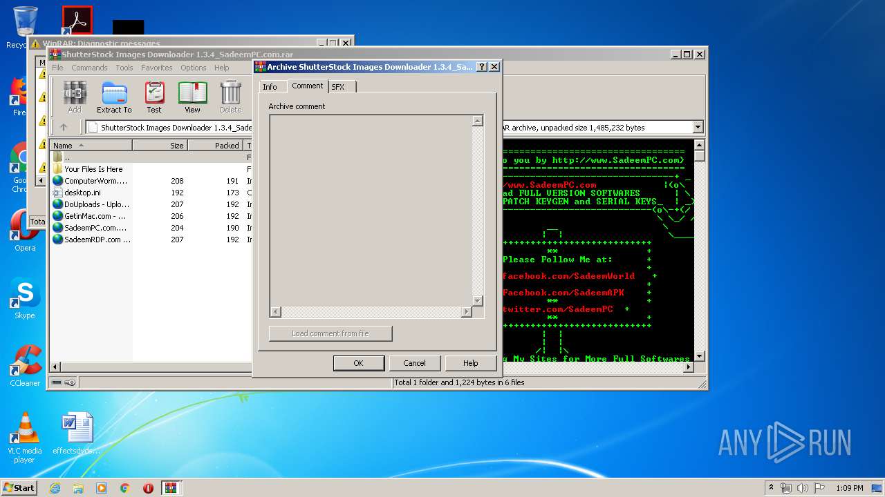The height and width of the screenshot is (497, 885).
Task: Open the Commands menu
Action: pos(89,68)
